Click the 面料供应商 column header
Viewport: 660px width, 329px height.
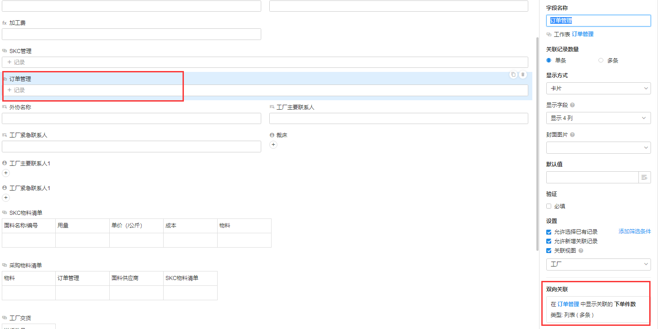(137, 278)
